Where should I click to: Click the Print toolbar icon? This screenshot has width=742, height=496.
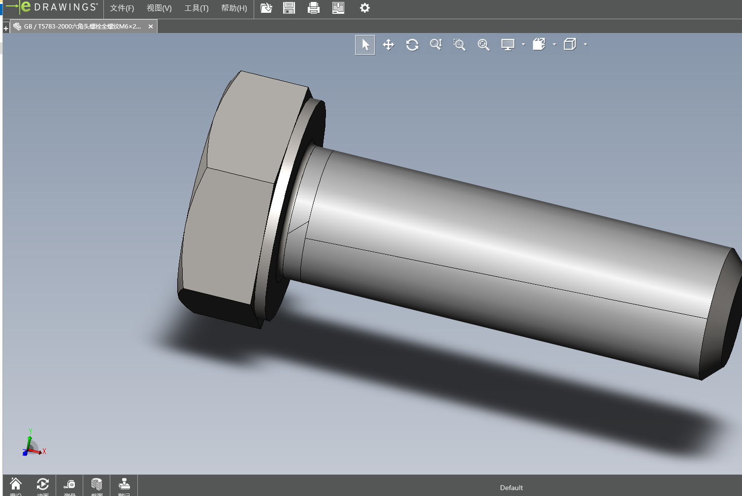click(313, 8)
